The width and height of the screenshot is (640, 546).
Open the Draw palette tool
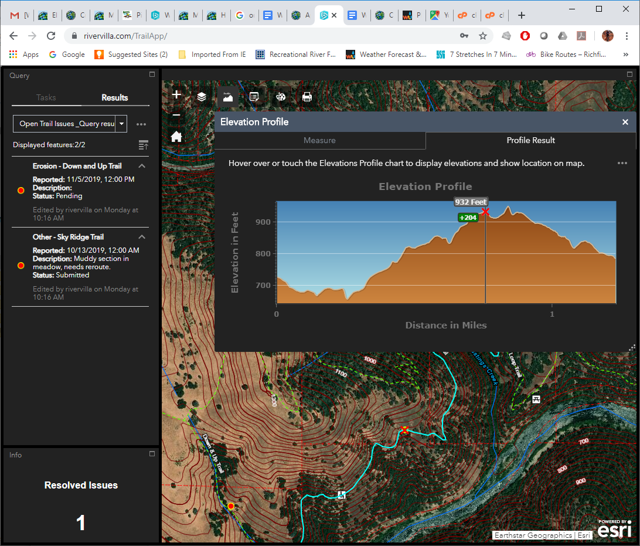pos(281,97)
